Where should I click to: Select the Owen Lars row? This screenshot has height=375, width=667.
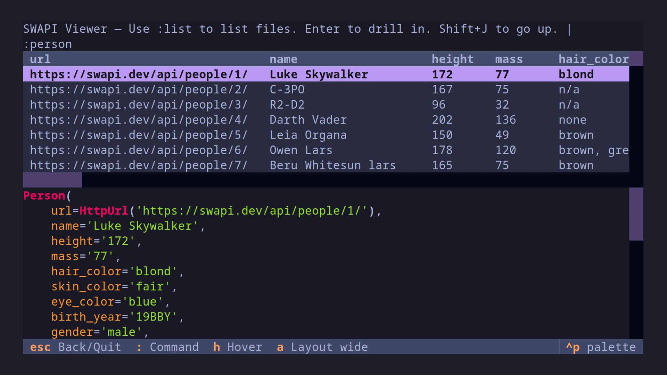pos(326,150)
